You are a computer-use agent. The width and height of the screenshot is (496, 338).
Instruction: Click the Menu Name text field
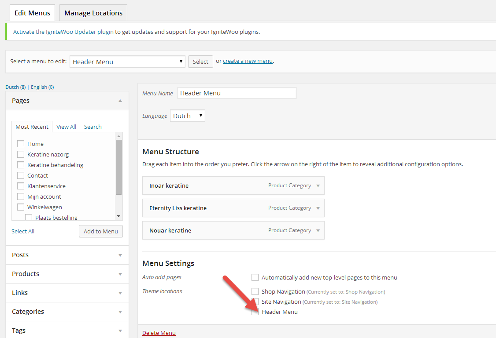click(237, 93)
